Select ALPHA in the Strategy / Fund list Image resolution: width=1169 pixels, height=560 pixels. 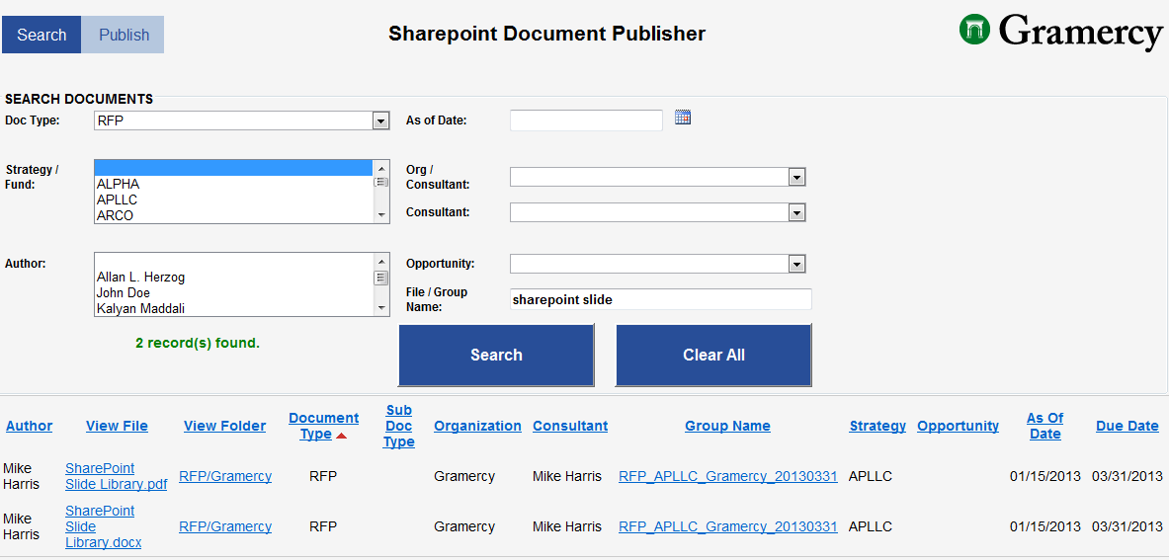tap(233, 184)
